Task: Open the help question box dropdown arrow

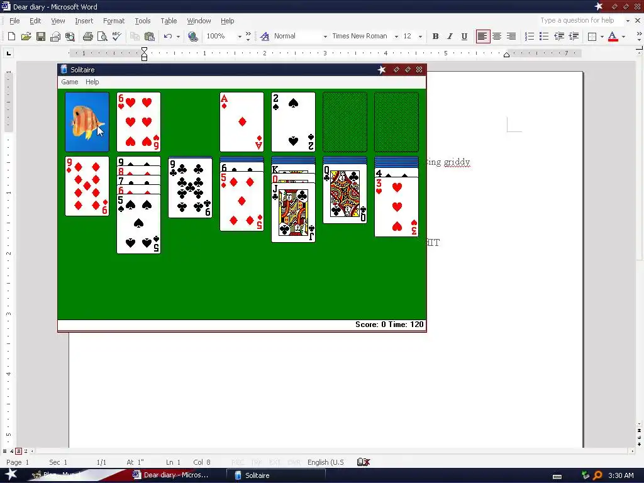Action: point(628,21)
